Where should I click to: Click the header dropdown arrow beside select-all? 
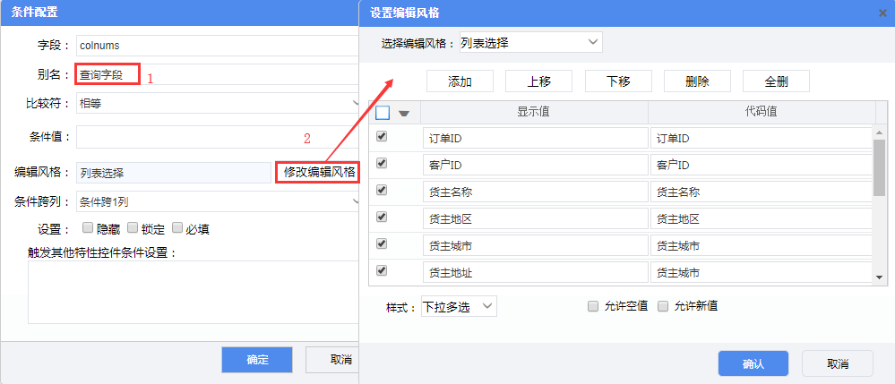pyautogui.click(x=404, y=113)
